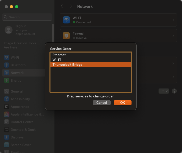Click the Search field in sidebar
Viewport: 182px width, 153px height.
[27, 17]
